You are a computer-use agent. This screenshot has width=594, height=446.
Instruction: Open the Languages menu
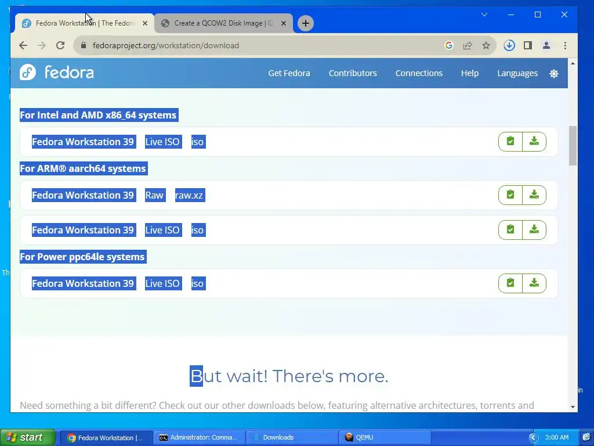517,73
